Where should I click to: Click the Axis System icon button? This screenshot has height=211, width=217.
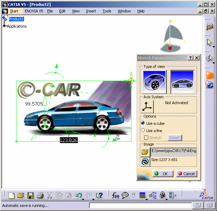point(147,106)
